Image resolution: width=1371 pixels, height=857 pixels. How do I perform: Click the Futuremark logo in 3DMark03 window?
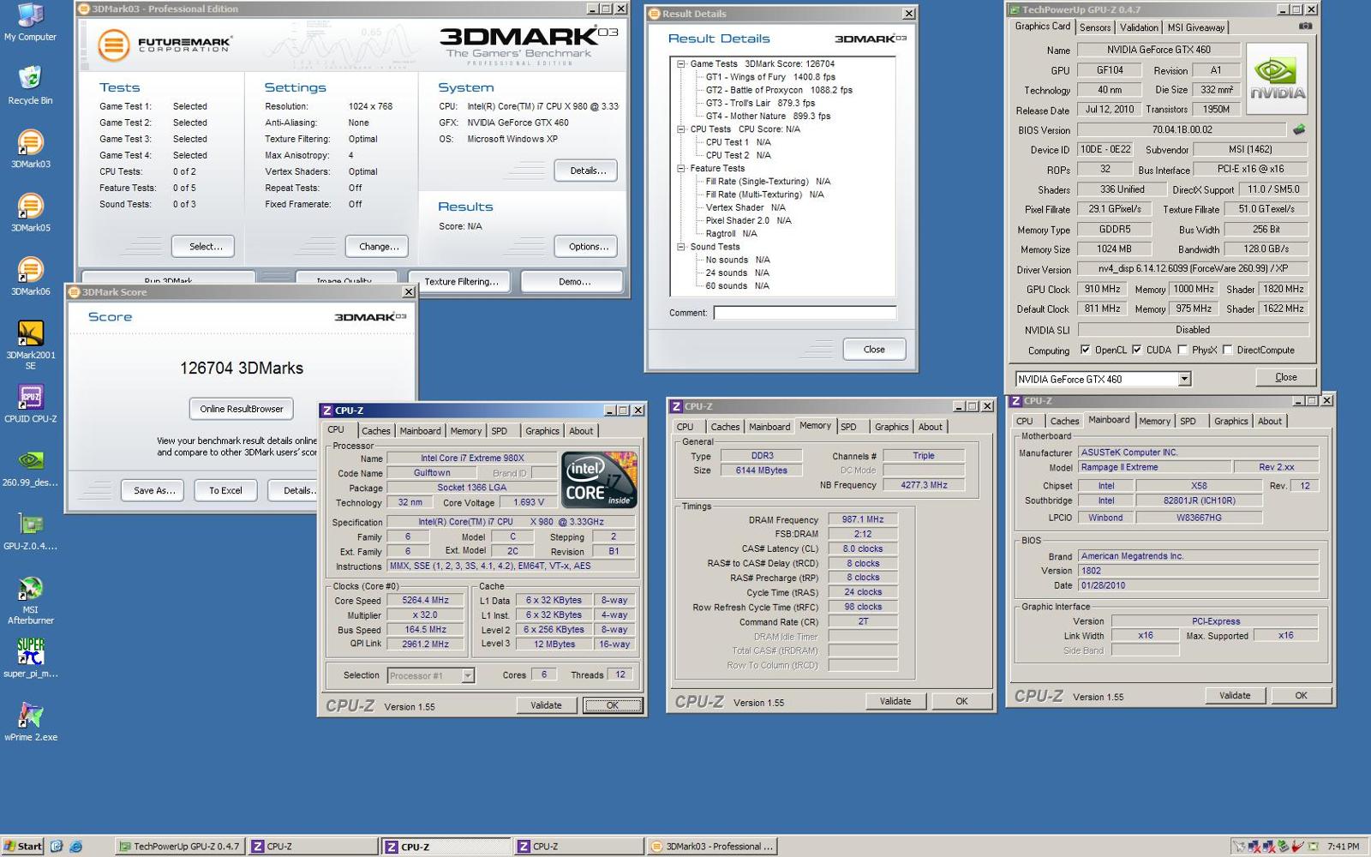point(164,45)
